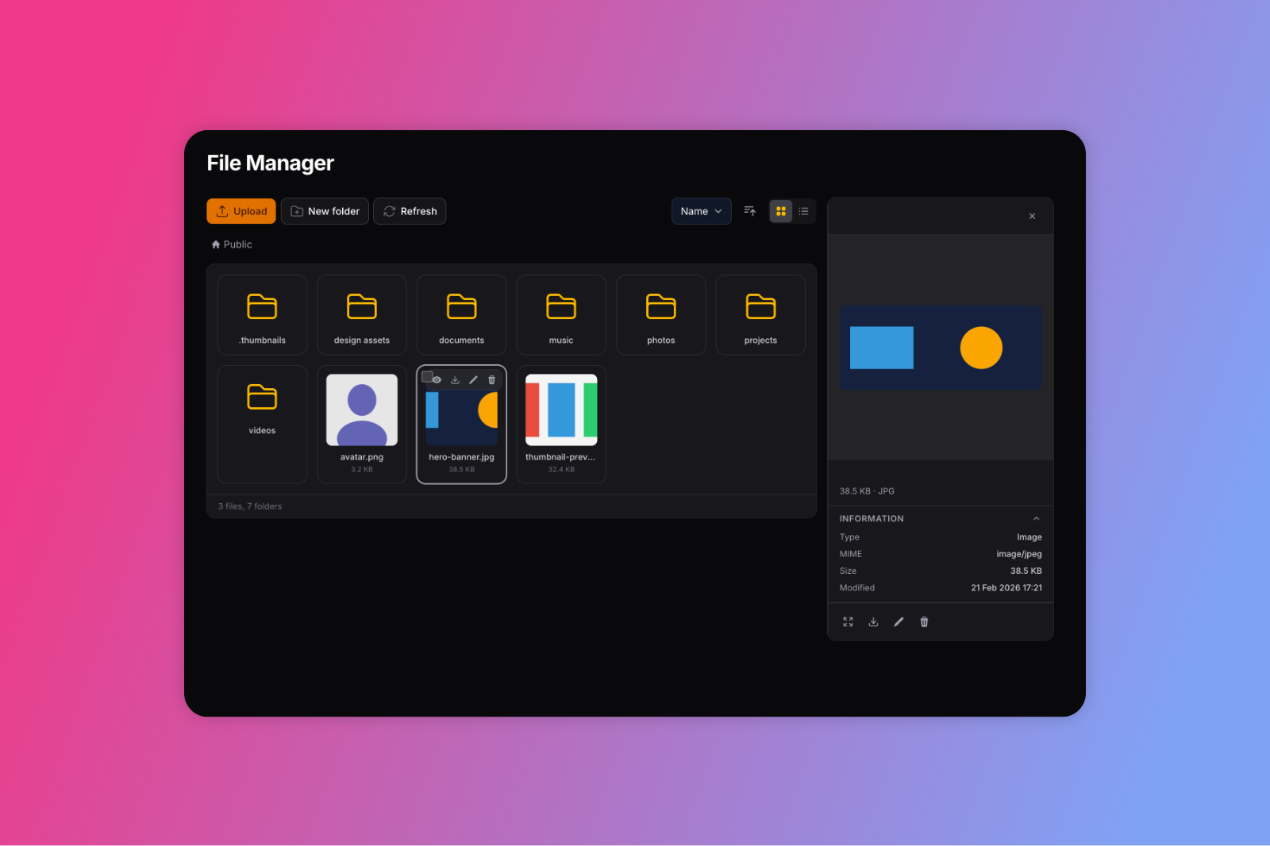Go to Public breadcrumb
The image size is (1270, 846).
click(237, 244)
